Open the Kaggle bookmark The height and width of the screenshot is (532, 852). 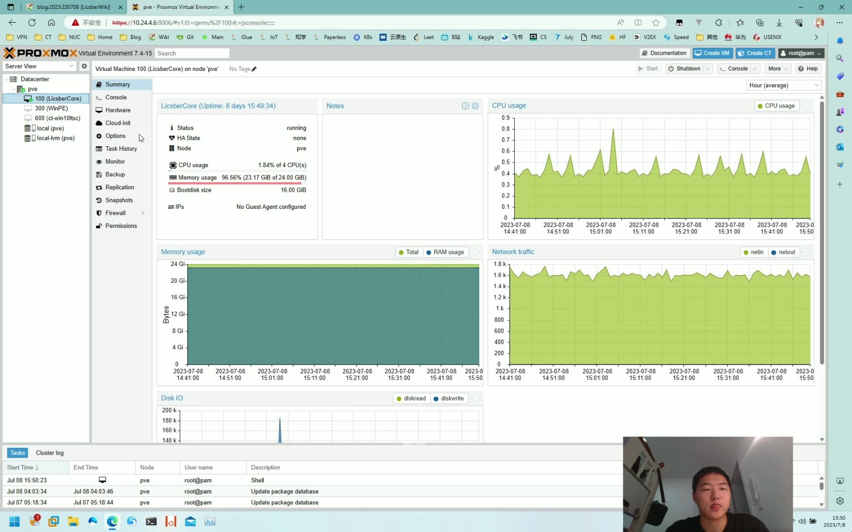click(x=481, y=37)
